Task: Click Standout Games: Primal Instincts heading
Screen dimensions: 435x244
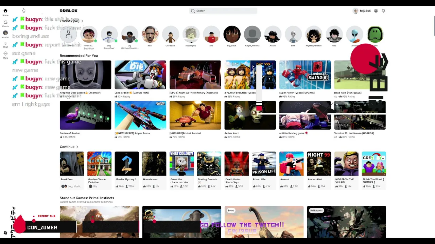Action: point(87,198)
